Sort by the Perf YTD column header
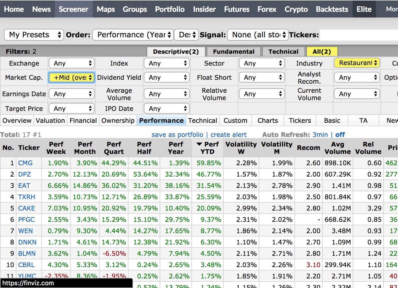Viewport: 398px width, 288px height. (x=208, y=148)
